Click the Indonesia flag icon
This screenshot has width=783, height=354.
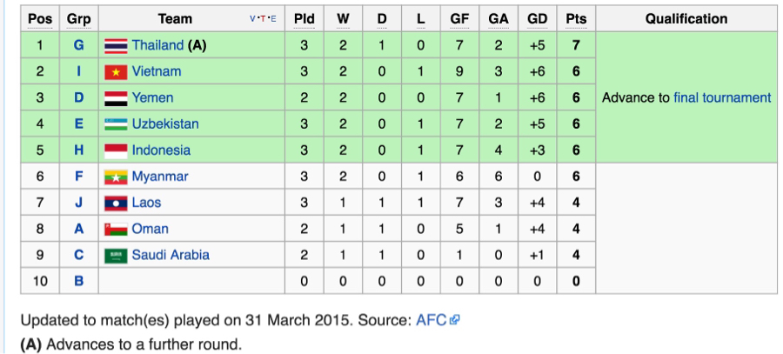click(x=116, y=150)
